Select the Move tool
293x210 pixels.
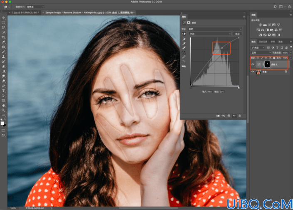coord(3,18)
